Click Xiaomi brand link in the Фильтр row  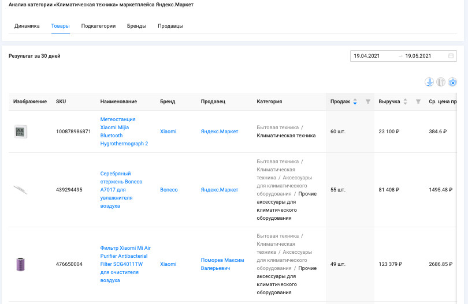pos(168,264)
